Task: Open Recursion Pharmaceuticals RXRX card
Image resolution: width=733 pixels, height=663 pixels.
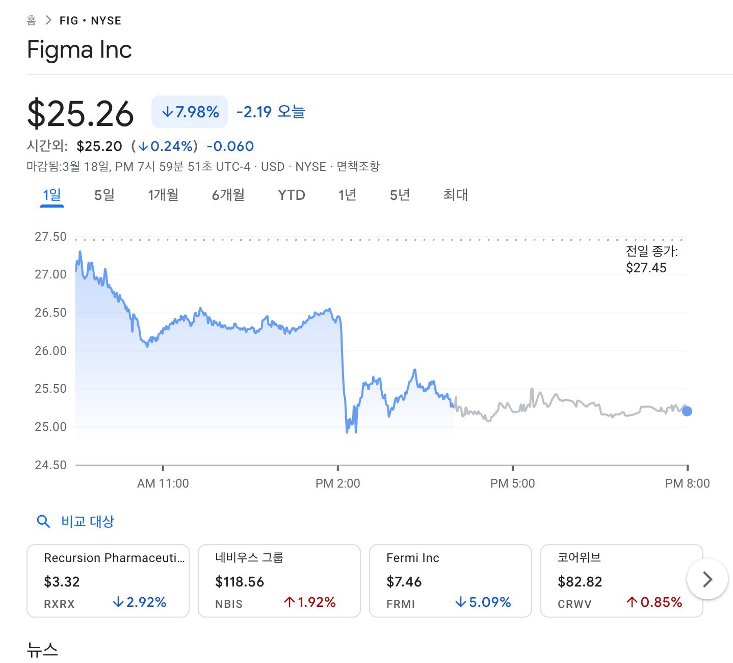Action: [108, 580]
